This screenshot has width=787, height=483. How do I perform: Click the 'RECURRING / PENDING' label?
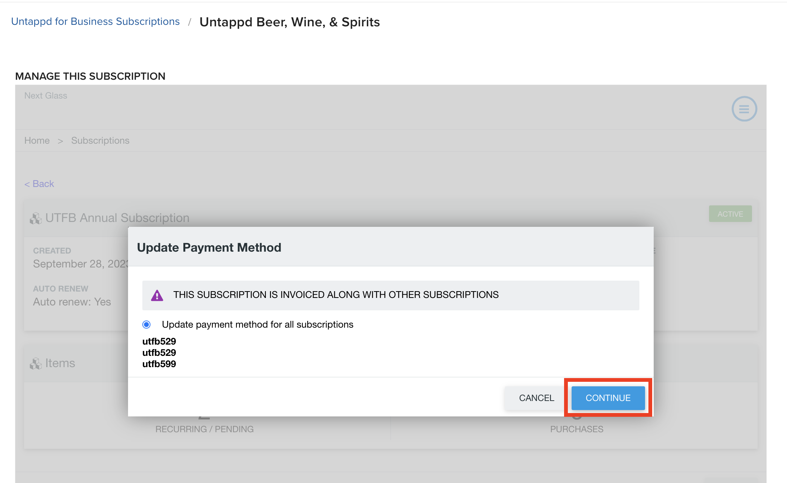pyautogui.click(x=204, y=429)
